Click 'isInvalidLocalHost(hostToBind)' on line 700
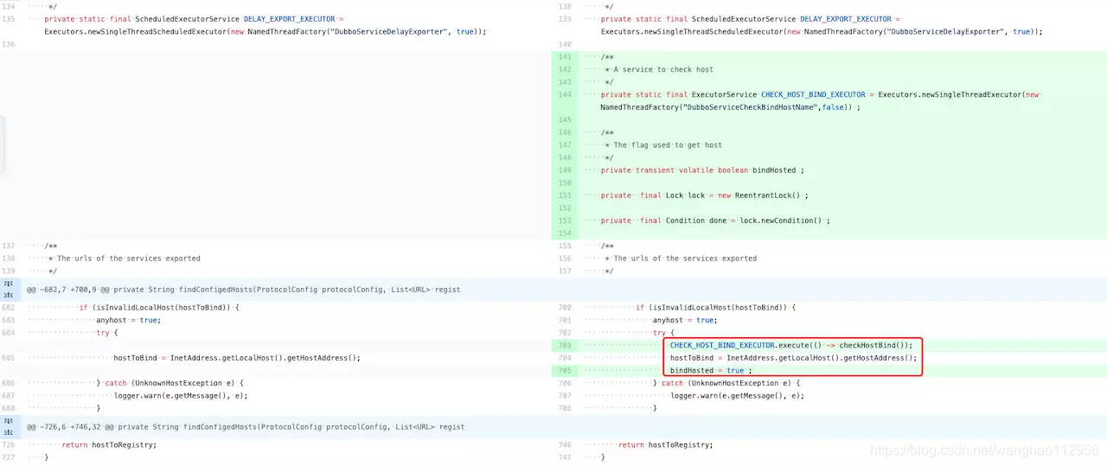Screen dimensions: 1107x466 coord(719,307)
